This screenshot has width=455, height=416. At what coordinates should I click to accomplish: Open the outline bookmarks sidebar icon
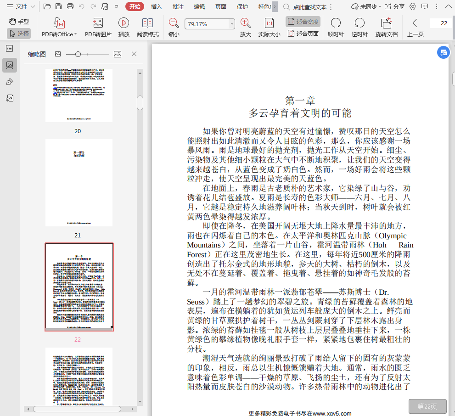10,49
